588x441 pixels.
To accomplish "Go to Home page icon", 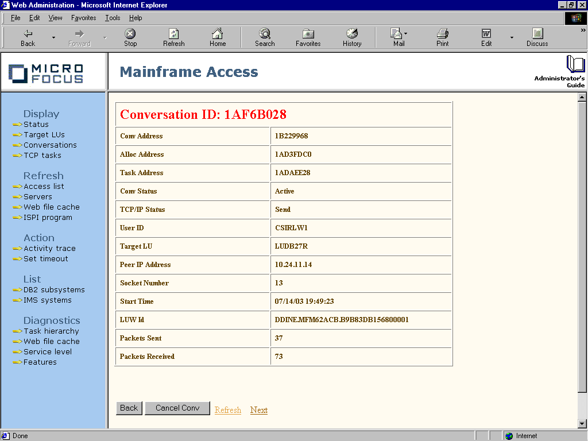I will tap(217, 34).
